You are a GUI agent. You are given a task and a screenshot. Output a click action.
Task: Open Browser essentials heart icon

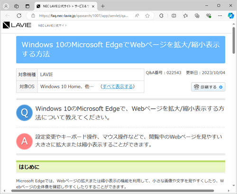coord(209,16)
